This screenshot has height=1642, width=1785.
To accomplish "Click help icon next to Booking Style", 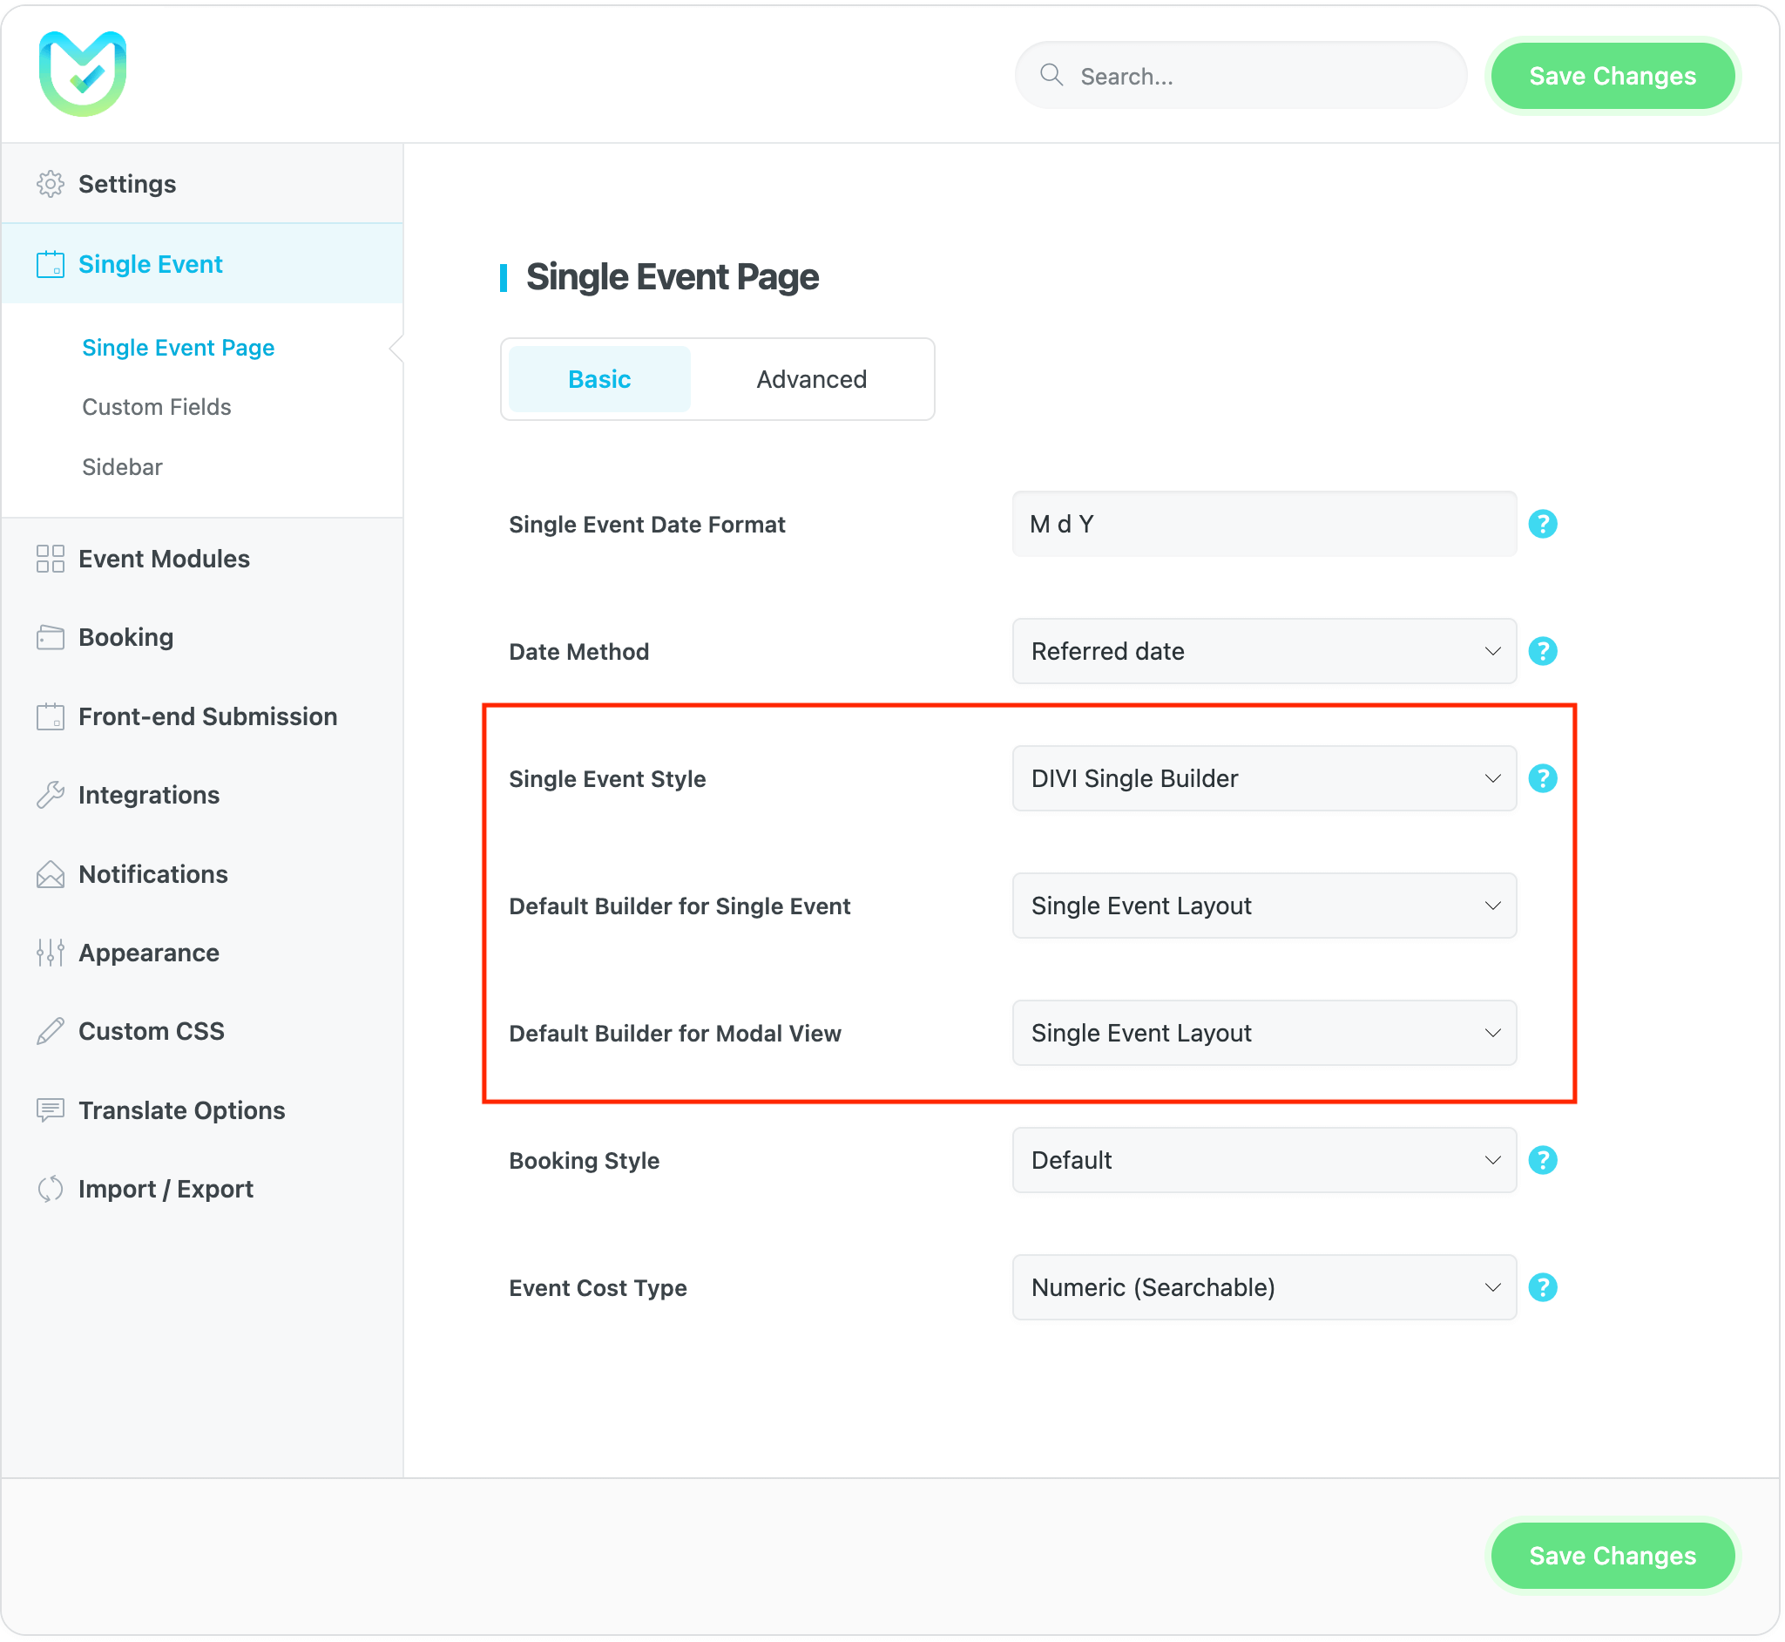I will click(1543, 1160).
